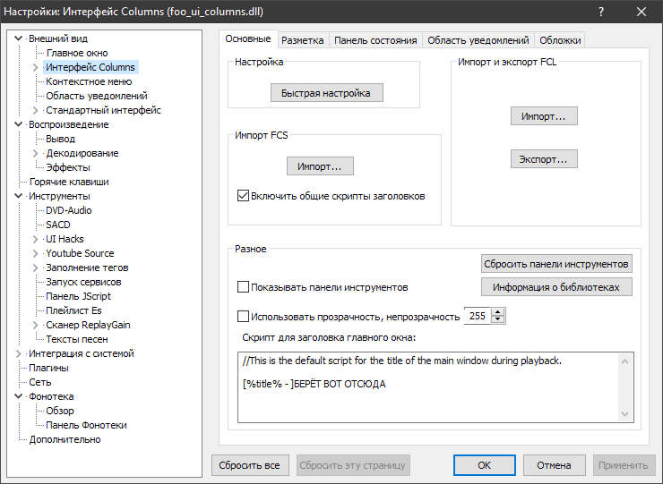The height and width of the screenshot is (484, 663).
Task: Open 'Информация о библиотеках'
Action: [x=556, y=287]
